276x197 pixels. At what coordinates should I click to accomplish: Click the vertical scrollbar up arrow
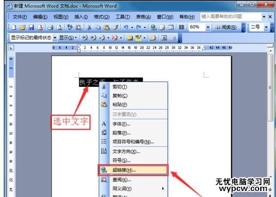pos(271,51)
